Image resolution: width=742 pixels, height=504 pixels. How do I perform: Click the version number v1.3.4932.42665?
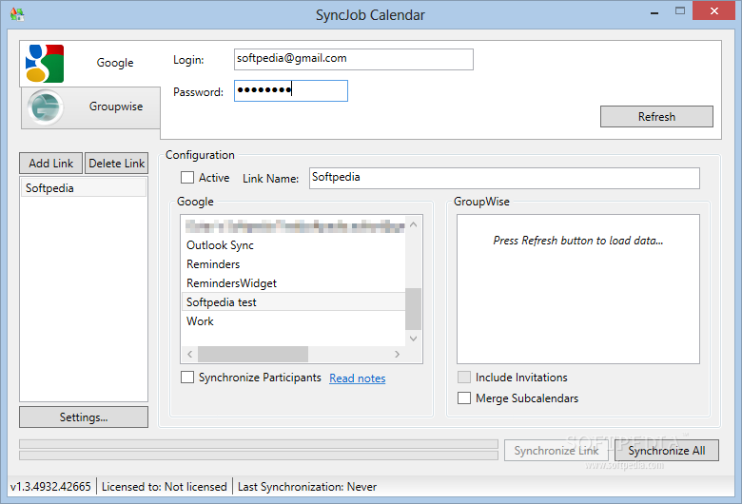[50, 487]
